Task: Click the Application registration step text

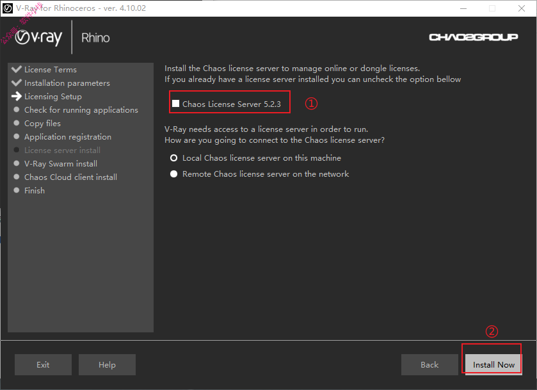Action: click(68, 137)
